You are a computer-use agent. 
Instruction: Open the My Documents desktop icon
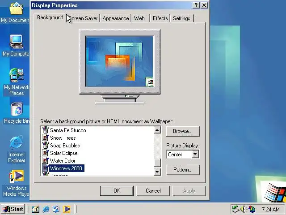[16, 9]
